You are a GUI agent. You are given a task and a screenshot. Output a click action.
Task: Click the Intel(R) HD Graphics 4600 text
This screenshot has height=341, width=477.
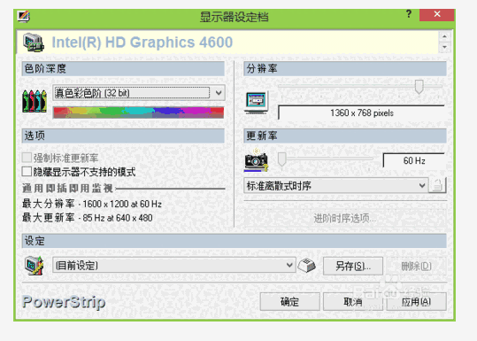[142, 43]
